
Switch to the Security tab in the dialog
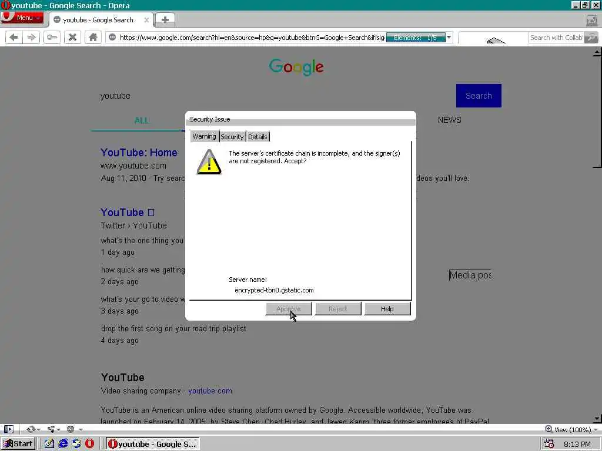tap(232, 136)
